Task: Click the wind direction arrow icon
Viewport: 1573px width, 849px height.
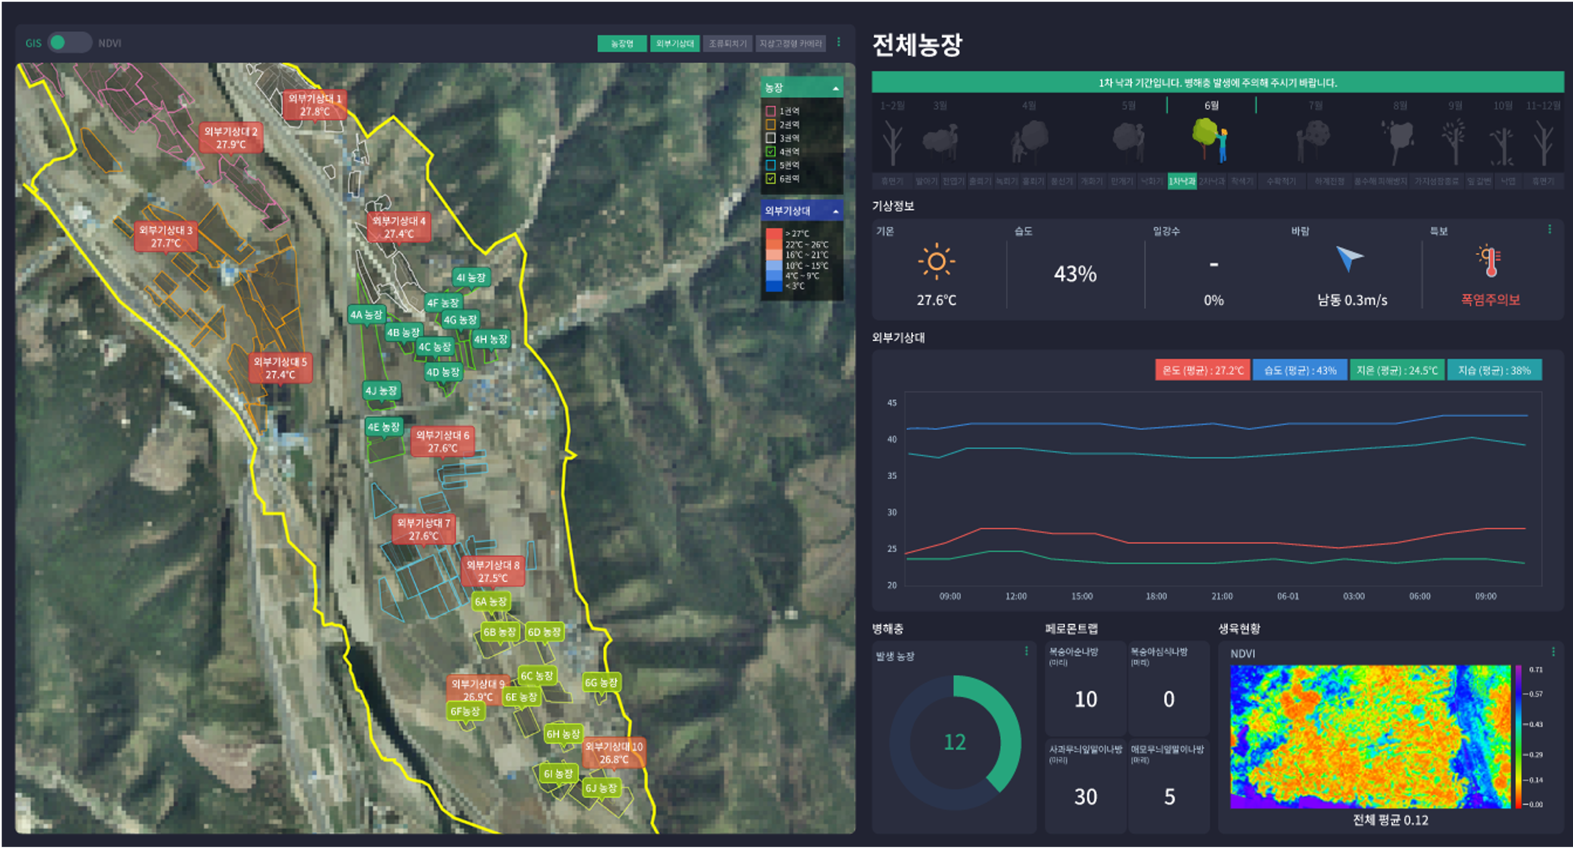Action: point(1348,258)
